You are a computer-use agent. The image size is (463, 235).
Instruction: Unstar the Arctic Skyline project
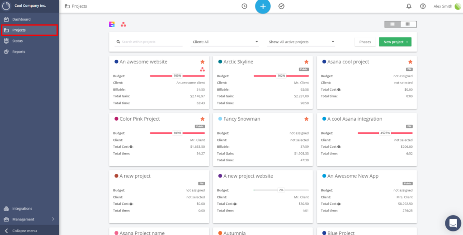click(307, 62)
